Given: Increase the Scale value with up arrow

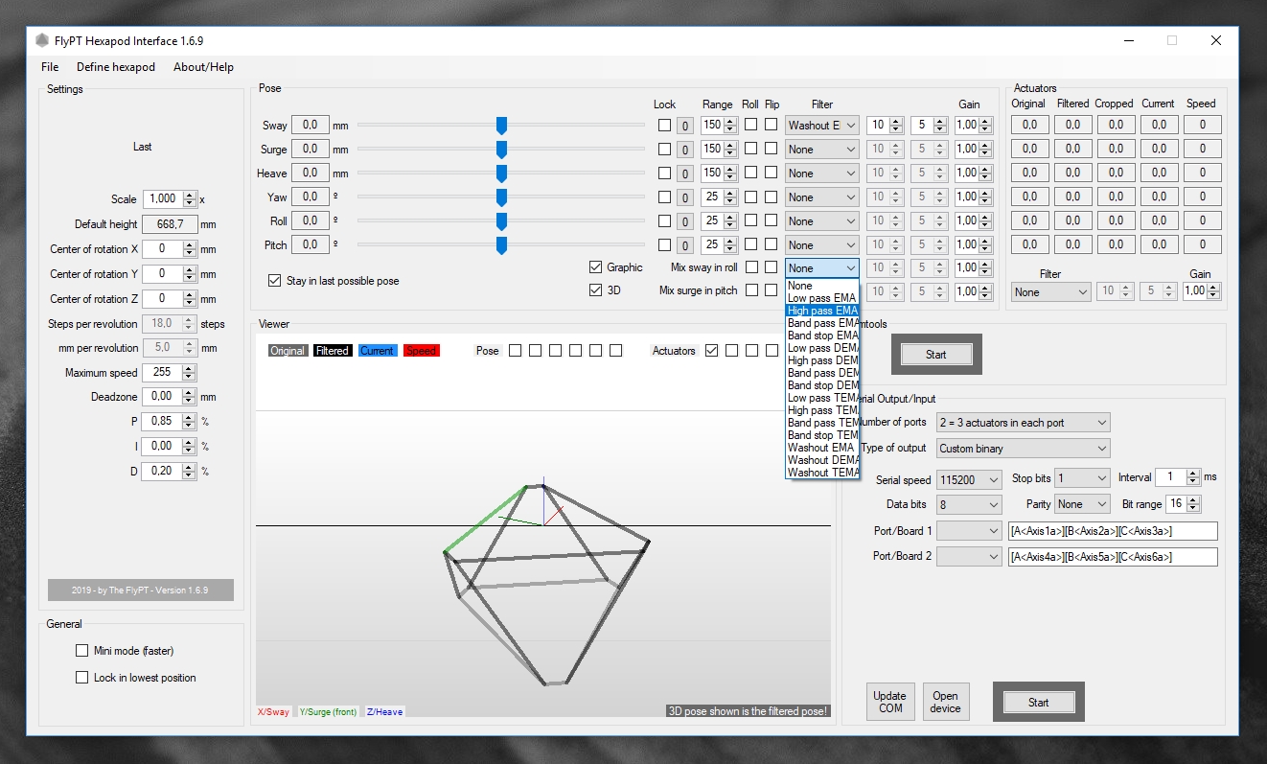Looking at the screenshot, I should point(189,196).
